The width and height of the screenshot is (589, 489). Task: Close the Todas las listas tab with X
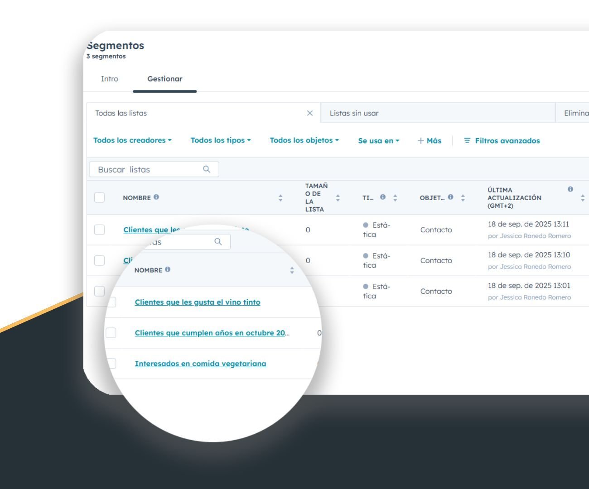[310, 113]
